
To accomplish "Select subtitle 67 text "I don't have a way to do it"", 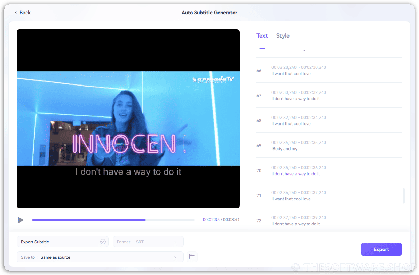I will click(296, 99).
